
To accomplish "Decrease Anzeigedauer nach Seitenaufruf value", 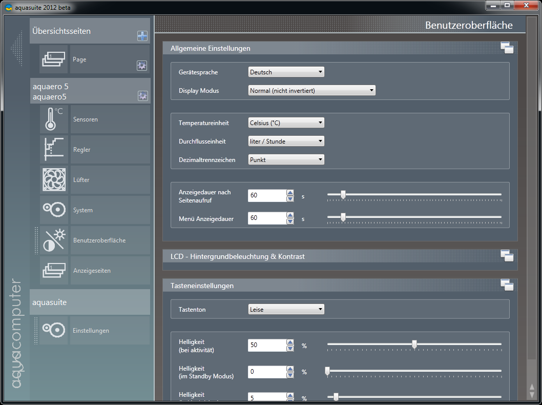I will point(290,198).
